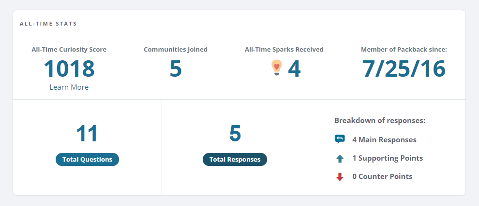Click the Main Responses speech bubble icon

click(340, 139)
